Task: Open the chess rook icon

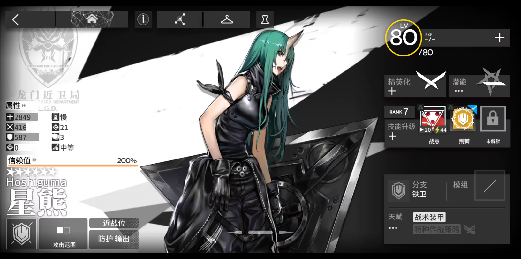Action: coord(265,19)
